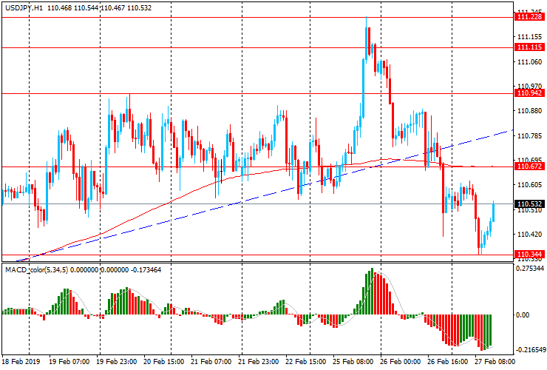Click the MACD 0.00 zero level label
Image resolution: width=547 pixels, height=370 pixels.
pyautogui.click(x=523, y=315)
